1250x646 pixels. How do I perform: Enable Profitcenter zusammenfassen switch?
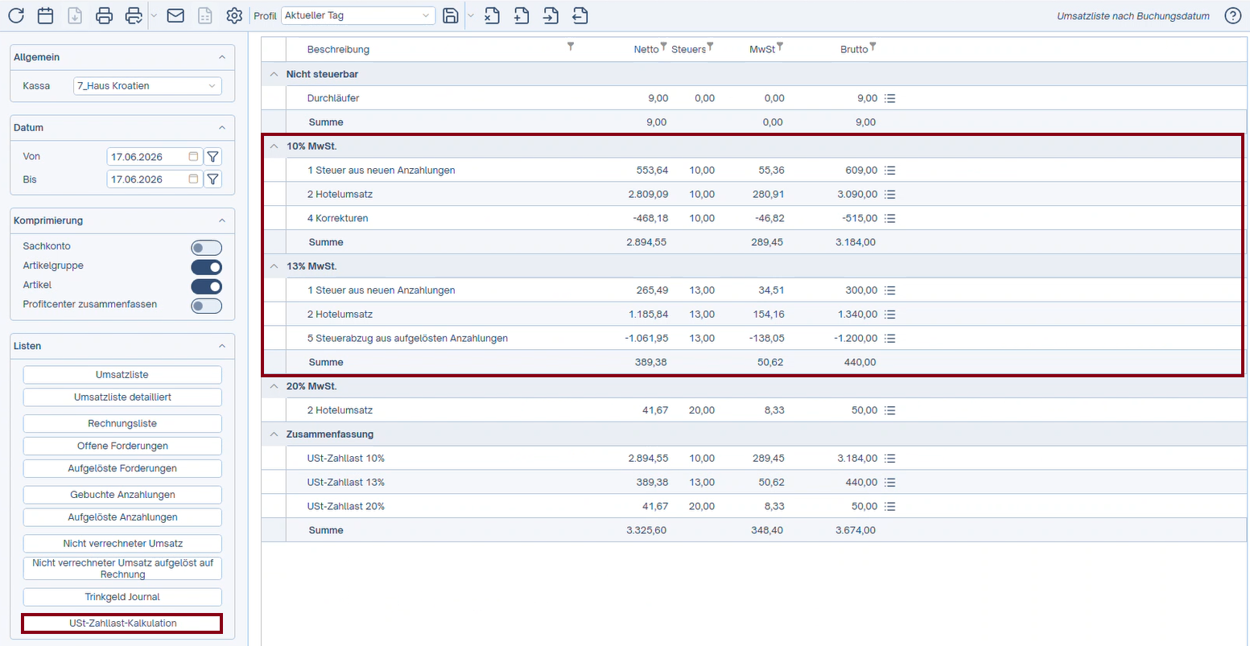(x=206, y=306)
